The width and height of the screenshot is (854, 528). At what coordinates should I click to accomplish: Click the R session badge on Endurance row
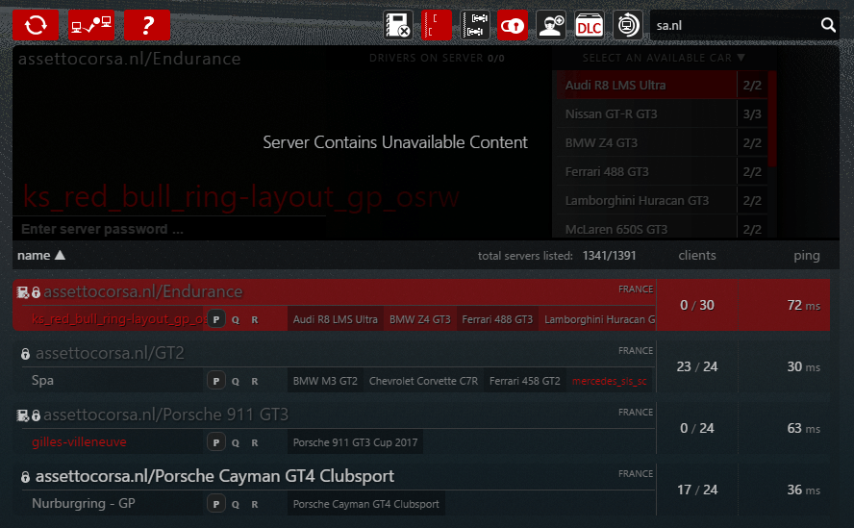tap(254, 320)
